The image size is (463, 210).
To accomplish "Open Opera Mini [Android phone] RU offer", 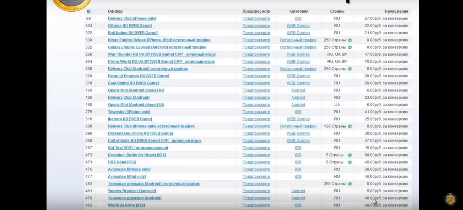I will click(x=136, y=91).
